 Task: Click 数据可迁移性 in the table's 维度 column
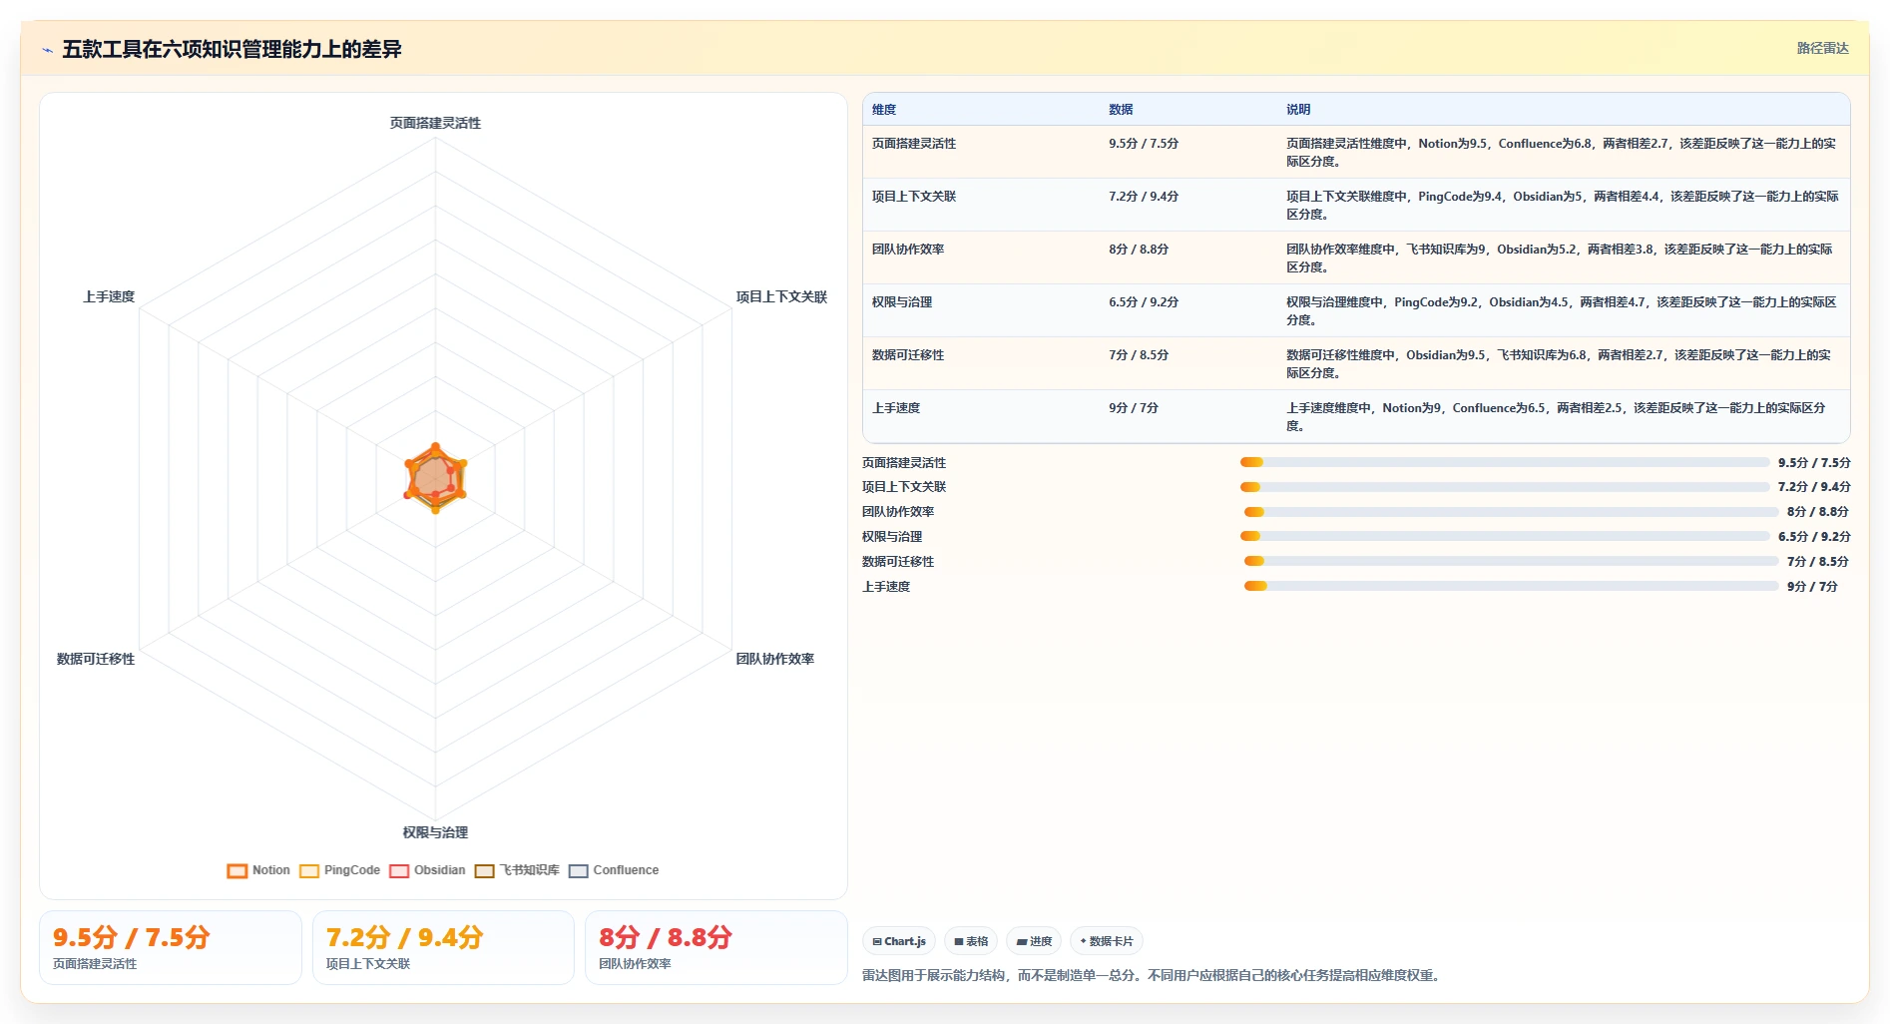coord(908,355)
